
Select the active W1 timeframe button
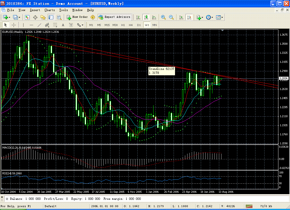[147, 25]
